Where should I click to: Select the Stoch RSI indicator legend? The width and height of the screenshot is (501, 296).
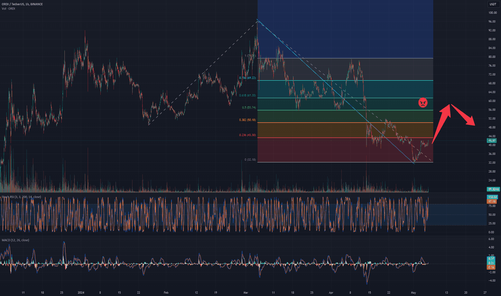coord(22,197)
